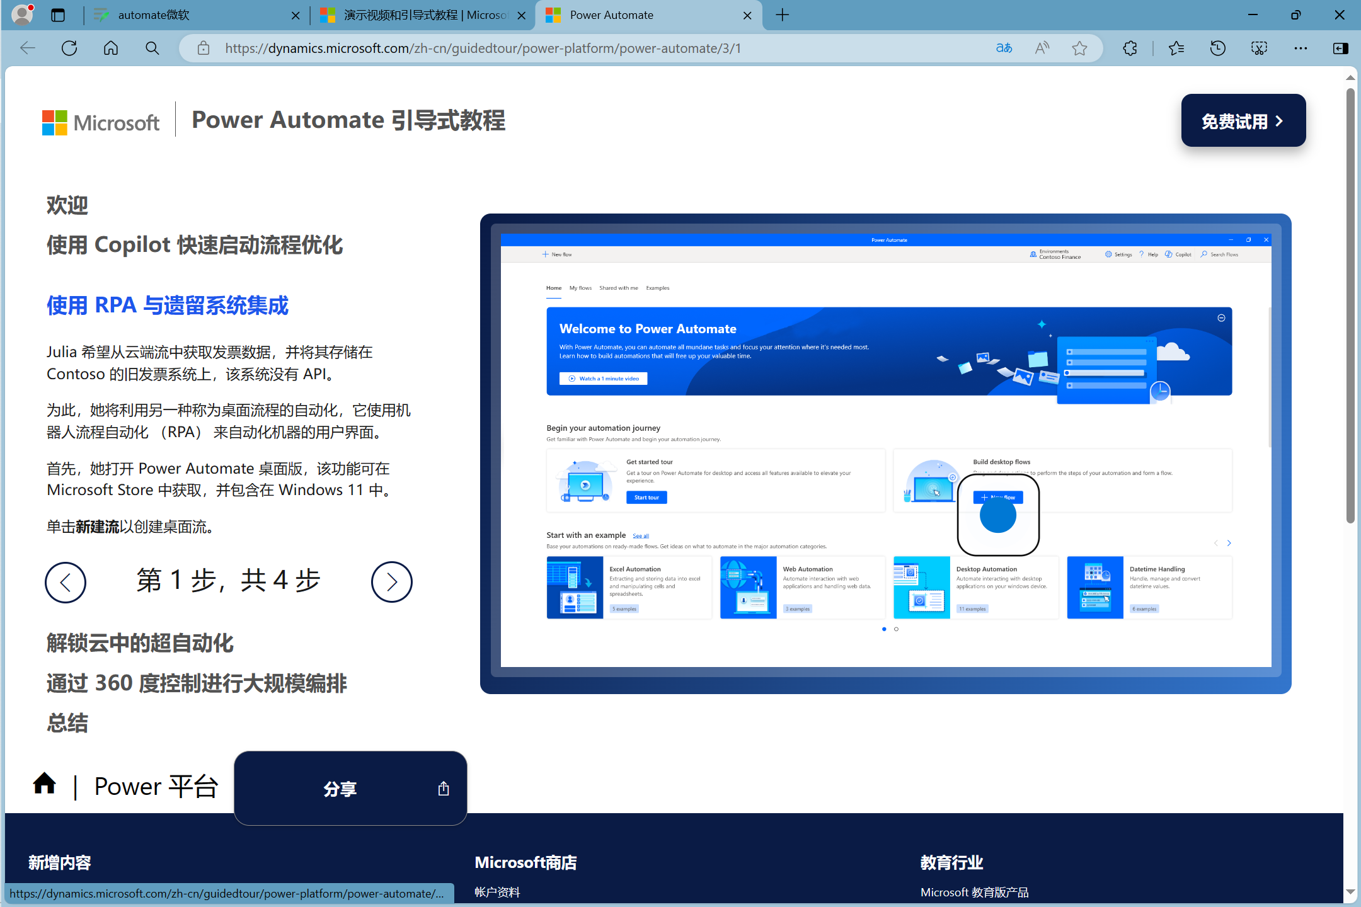
Task: Click New flow in simulated toolbar
Action: [x=557, y=254]
